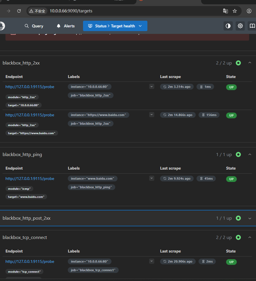Click UP state badge for icmp www.baidu.com row

231,179
